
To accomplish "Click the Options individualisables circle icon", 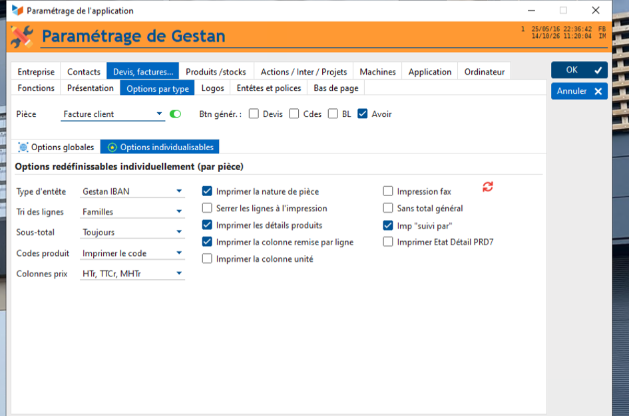I will tap(112, 148).
